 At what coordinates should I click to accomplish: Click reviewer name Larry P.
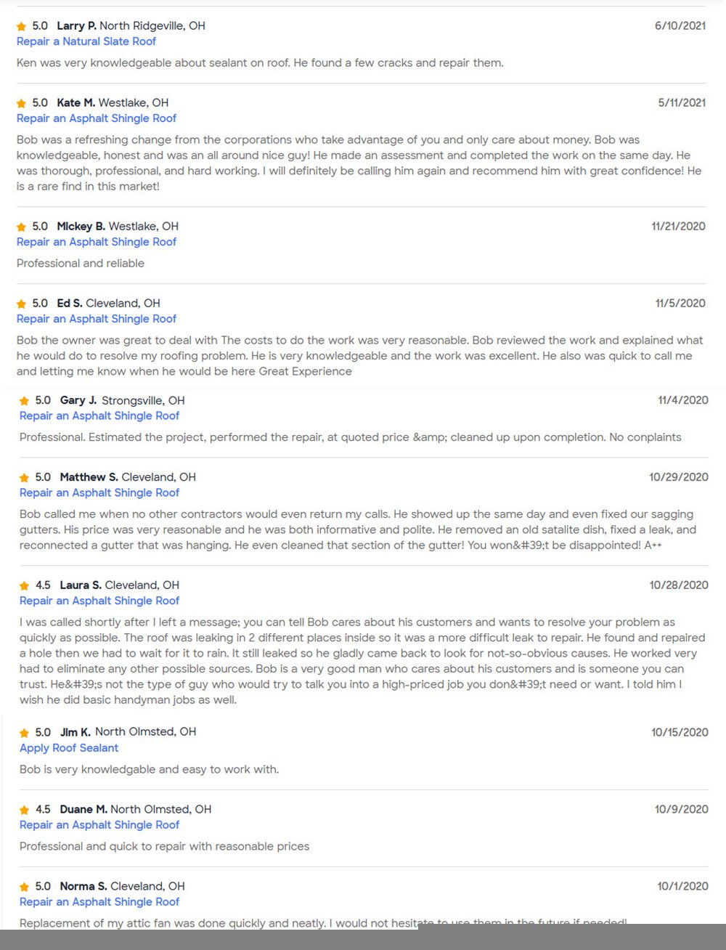[76, 26]
